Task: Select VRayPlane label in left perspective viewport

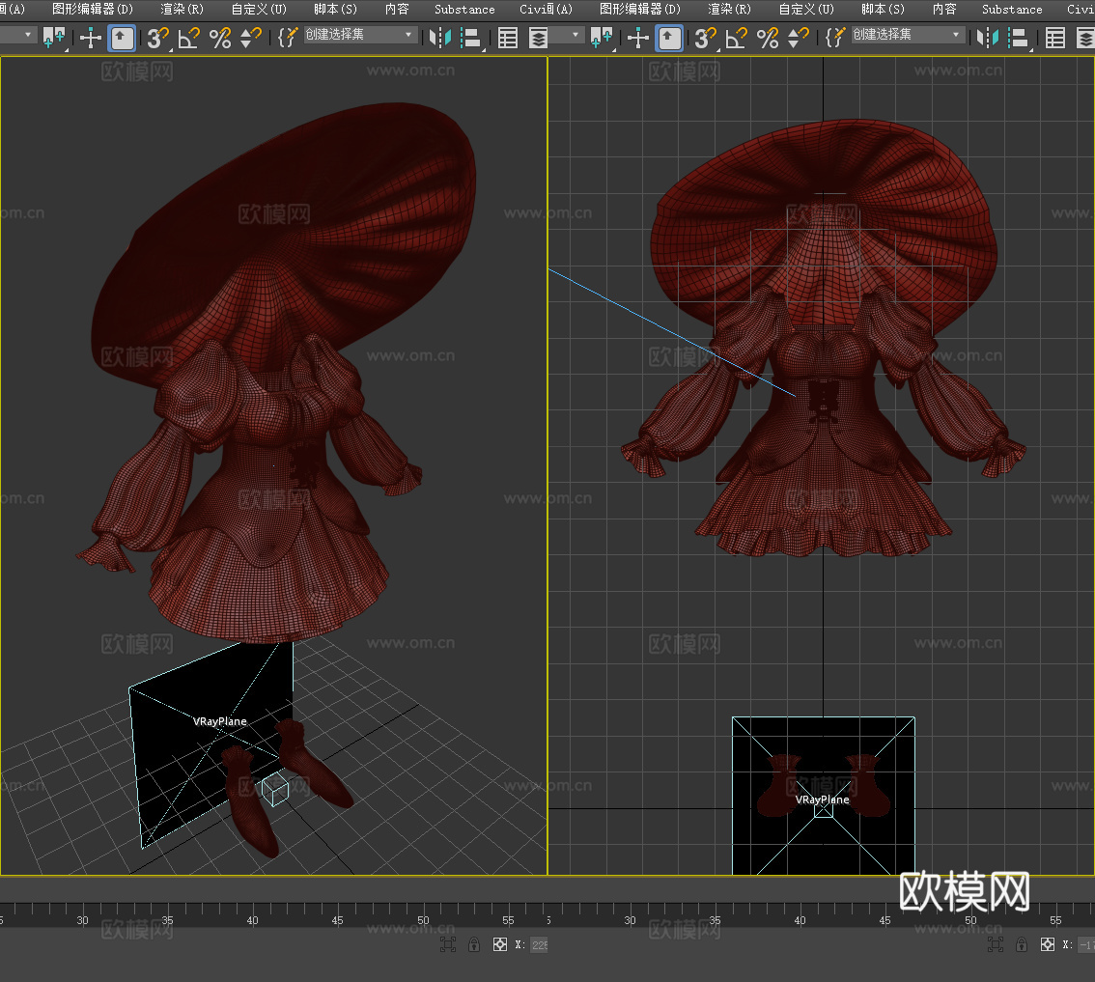Action: pyautogui.click(x=219, y=721)
